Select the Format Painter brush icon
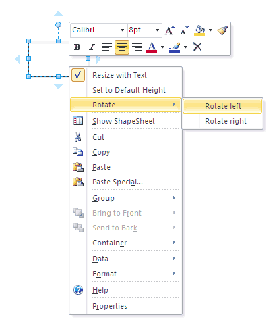 pos(222,30)
